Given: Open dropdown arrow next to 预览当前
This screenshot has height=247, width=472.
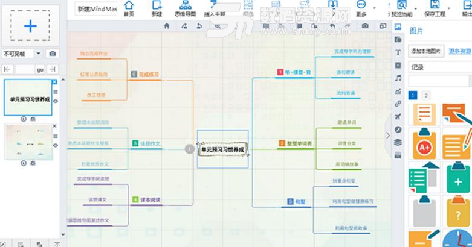Looking at the screenshot, I should 416,8.
